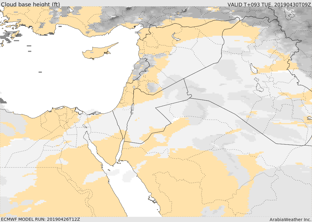Click the VALID T+093 timestamp text

[x=269, y=5]
